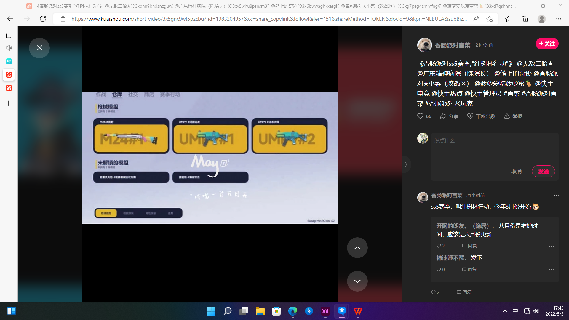Click the @无敌二哈★ mention
This screenshot has height=320, width=569.
tap(535, 64)
